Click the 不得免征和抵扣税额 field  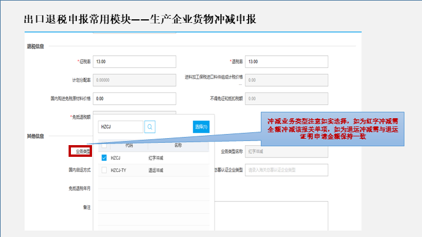tap(287, 99)
